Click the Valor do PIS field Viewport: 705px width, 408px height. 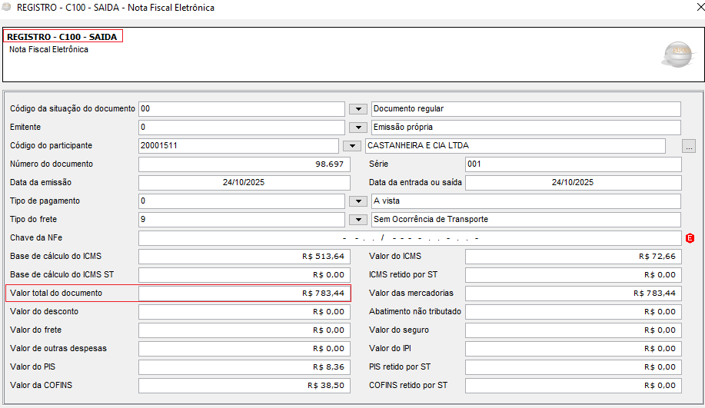pyautogui.click(x=244, y=367)
